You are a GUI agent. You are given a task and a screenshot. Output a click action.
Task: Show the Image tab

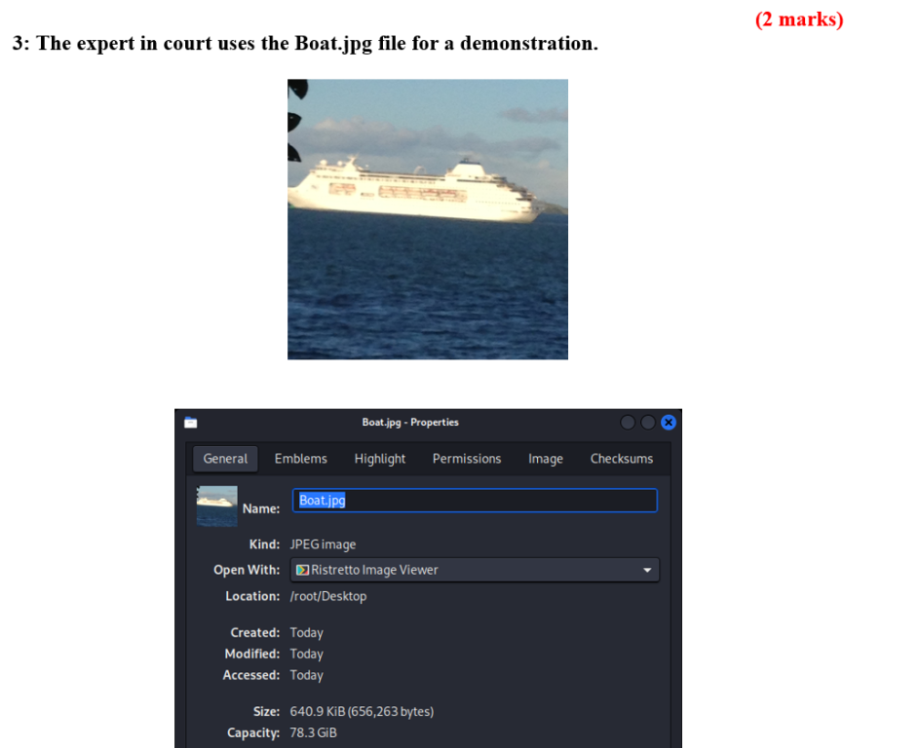click(545, 459)
